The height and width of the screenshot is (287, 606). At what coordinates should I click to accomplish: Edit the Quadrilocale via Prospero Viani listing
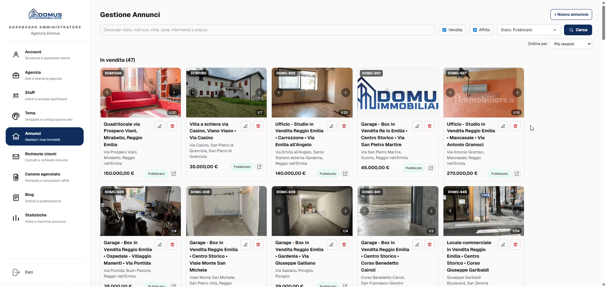[160, 126]
